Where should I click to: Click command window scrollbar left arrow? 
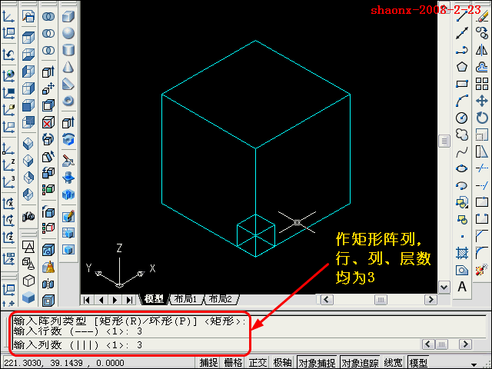point(428,344)
